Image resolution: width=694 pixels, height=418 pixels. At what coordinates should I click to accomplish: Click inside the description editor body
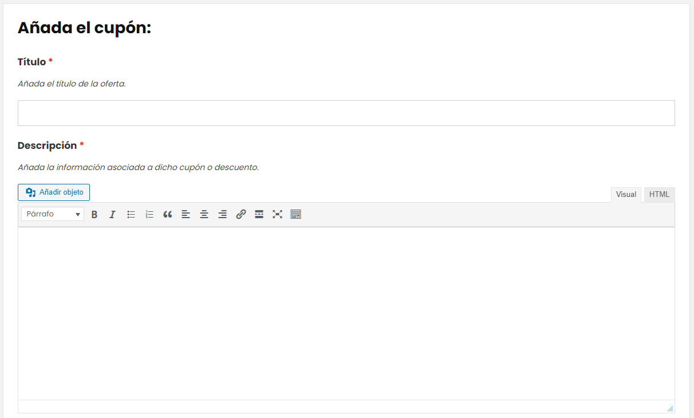[x=346, y=313]
